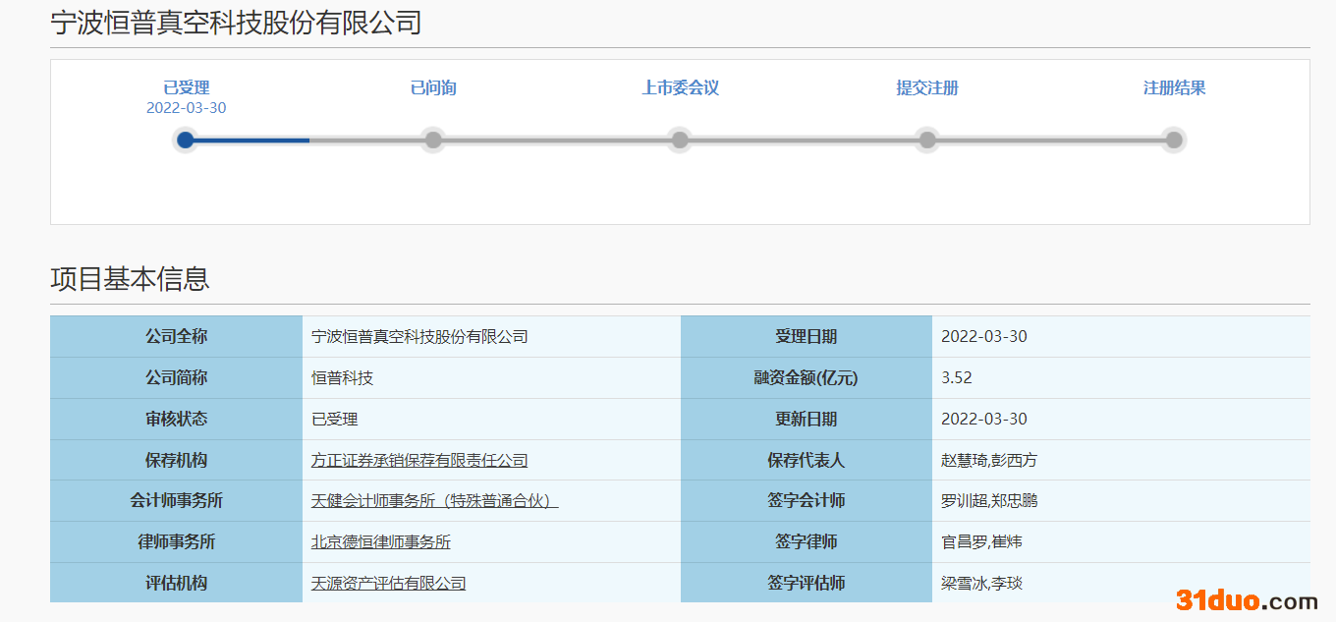Click the 签字会计师 label cell

807,501
